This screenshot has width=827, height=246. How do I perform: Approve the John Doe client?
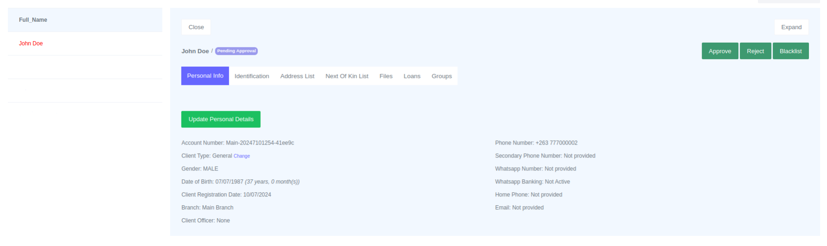coord(719,51)
